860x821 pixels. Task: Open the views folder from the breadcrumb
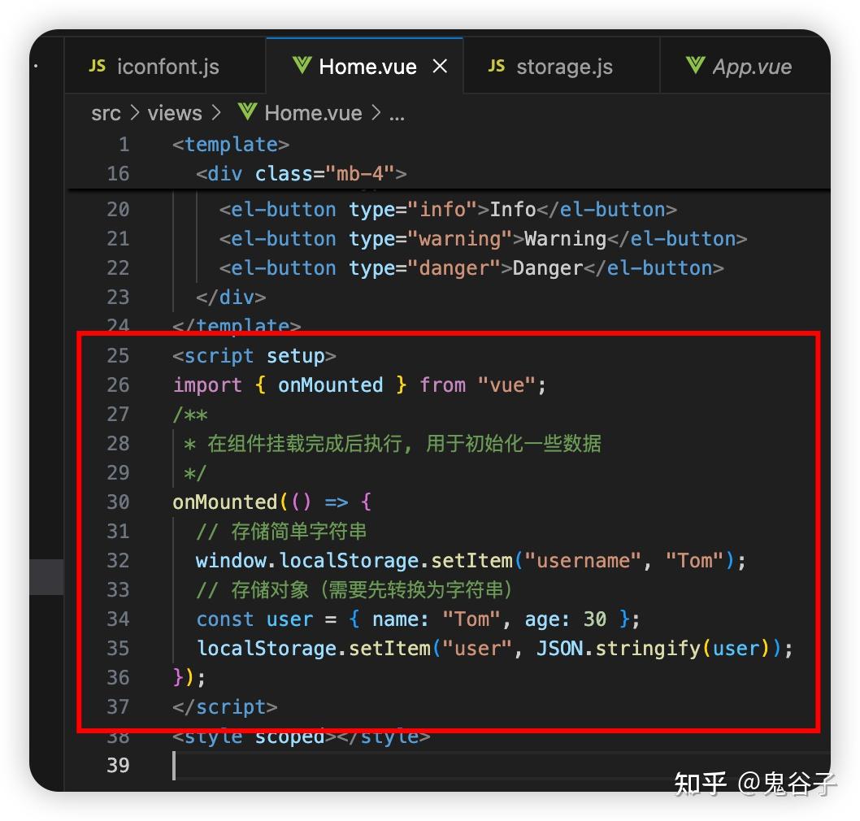pyautogui.click(x=175, y=113)
